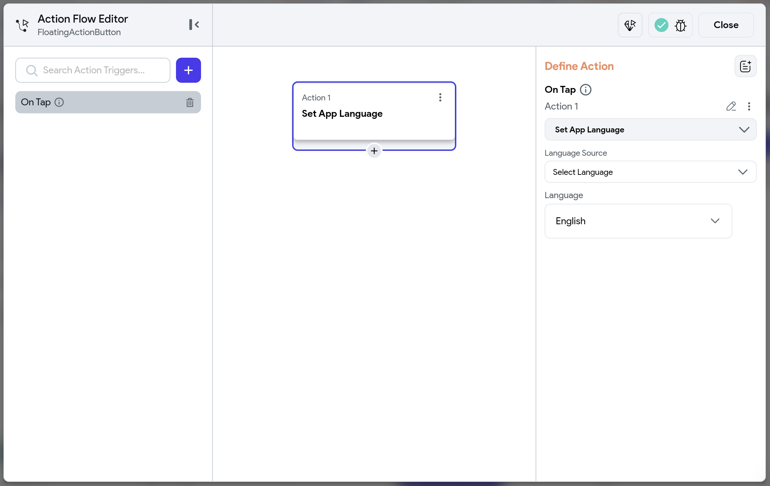Click the Action 1 overflow options toggle
Viewport: 770px width, 486px height.
click(x=440, y=97)
